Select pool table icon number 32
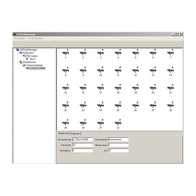Viewport: 196px width, 196px height. pyautogui.click(x=118, y=122)
